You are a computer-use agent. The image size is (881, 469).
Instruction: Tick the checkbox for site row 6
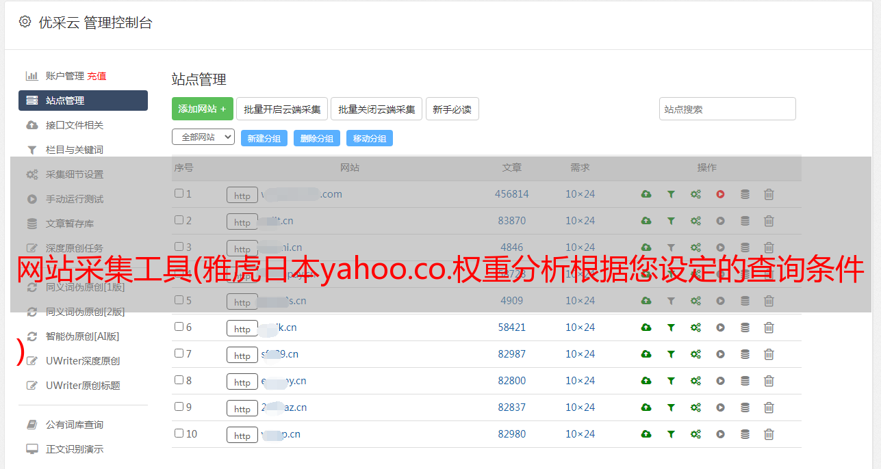[x=179, y=327]
